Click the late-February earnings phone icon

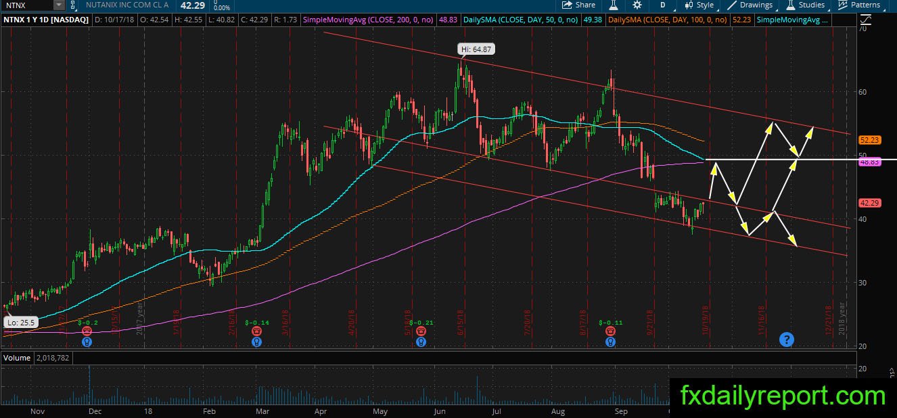(x=256, y=331)
